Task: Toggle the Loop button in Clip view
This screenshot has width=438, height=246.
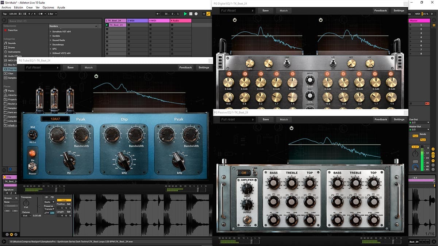Action: click(x=64, y=200)
